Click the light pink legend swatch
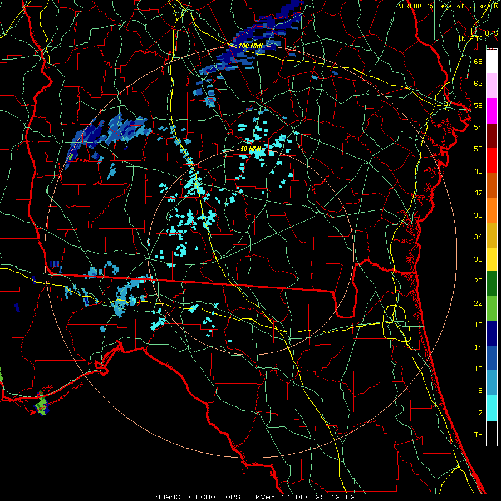This screenshot has width=501, height=501. point(492,85)
